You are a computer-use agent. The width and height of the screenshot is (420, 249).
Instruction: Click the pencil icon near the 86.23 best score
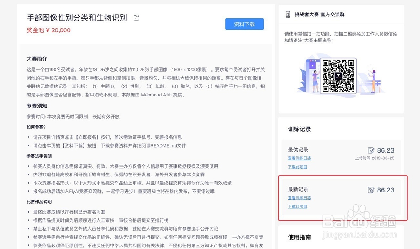370,150
